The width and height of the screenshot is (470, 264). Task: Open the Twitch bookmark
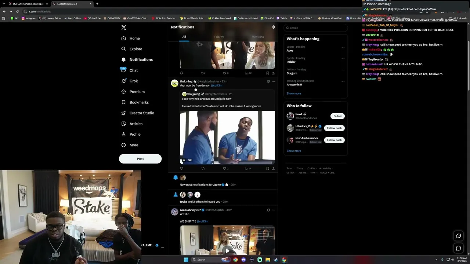pos(282,18)
